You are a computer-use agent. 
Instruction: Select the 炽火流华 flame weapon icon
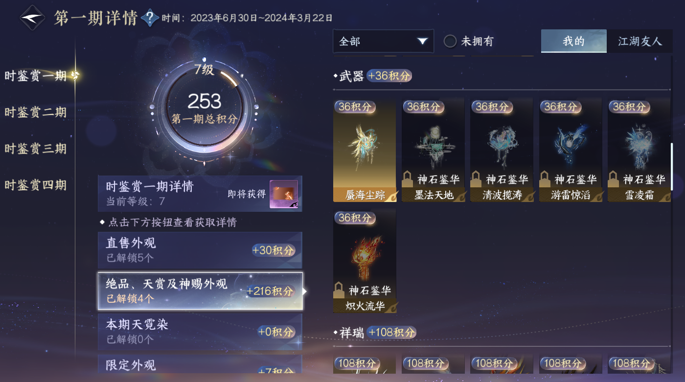pyautogui.click(x=365, y=262)
